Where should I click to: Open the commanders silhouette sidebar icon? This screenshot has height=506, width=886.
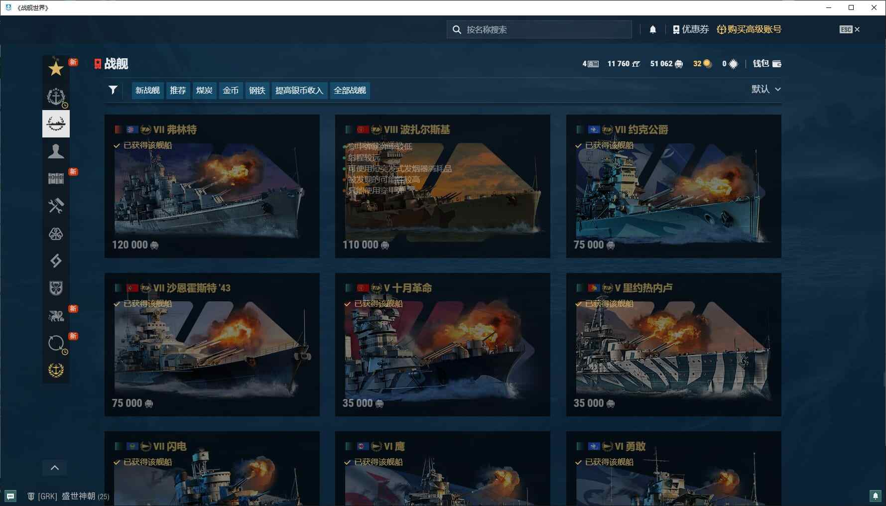point(56,151)
